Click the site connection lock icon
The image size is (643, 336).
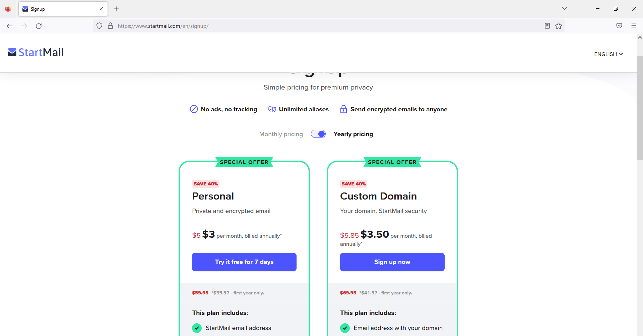[x=111, y=26]
